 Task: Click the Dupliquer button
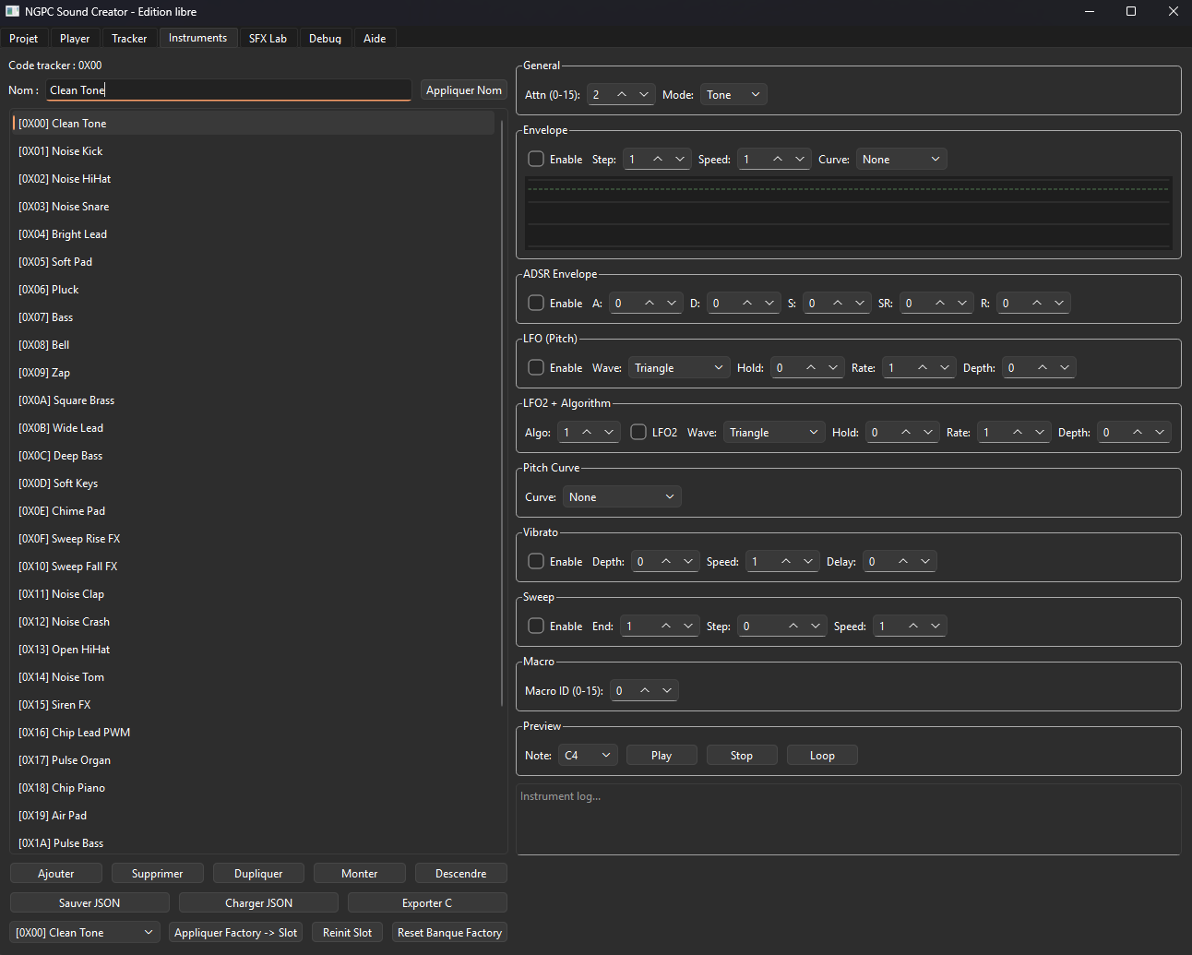[258, 874]
